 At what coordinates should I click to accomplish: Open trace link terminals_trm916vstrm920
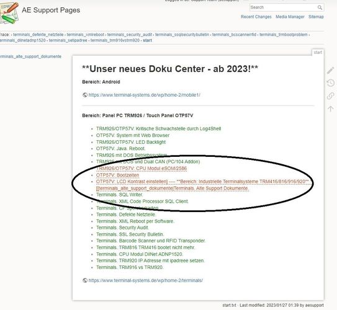point(115,40)
